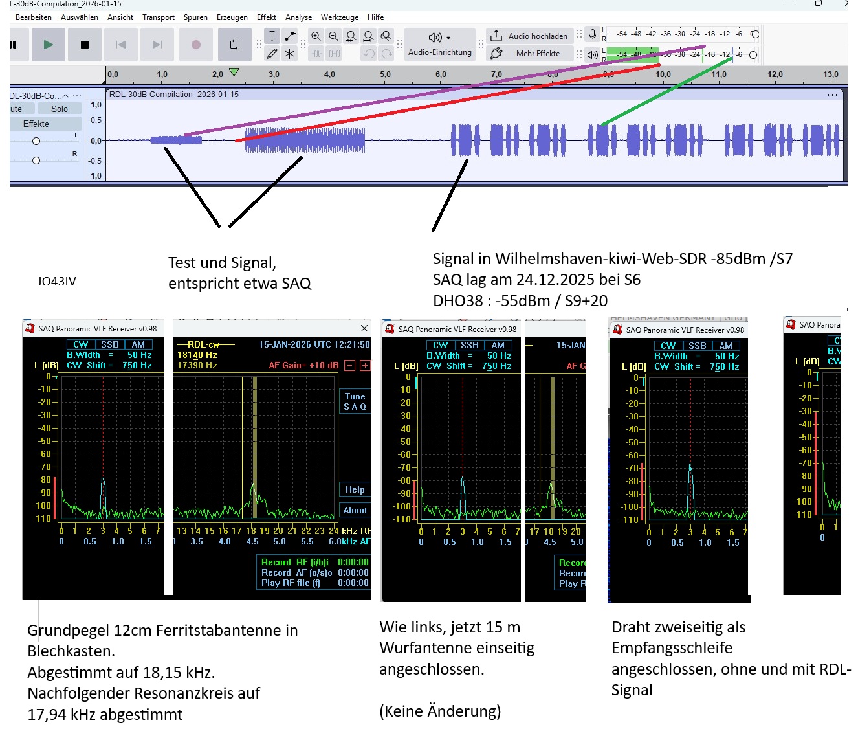This screenshot has width=858, height=738.
Task: Select AM mode in first SAQ receiver
Action: point(138,344)
